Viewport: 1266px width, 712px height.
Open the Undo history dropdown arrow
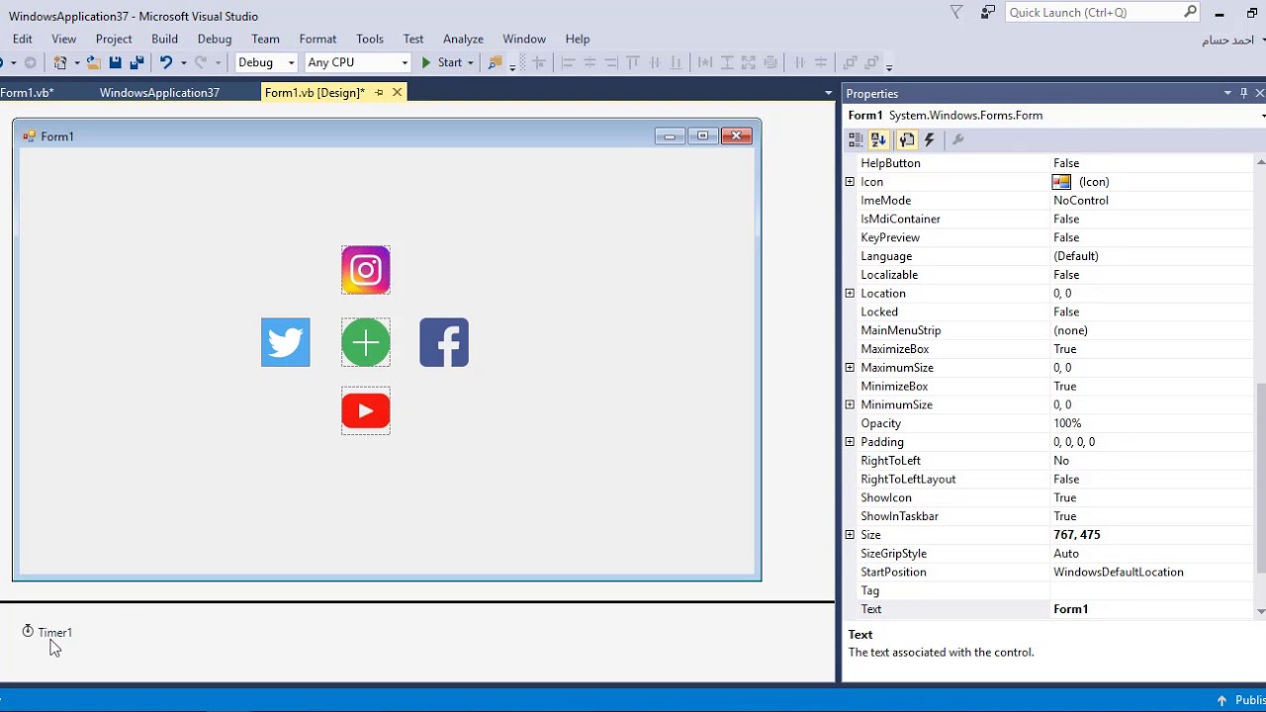(x=182, y=62)
